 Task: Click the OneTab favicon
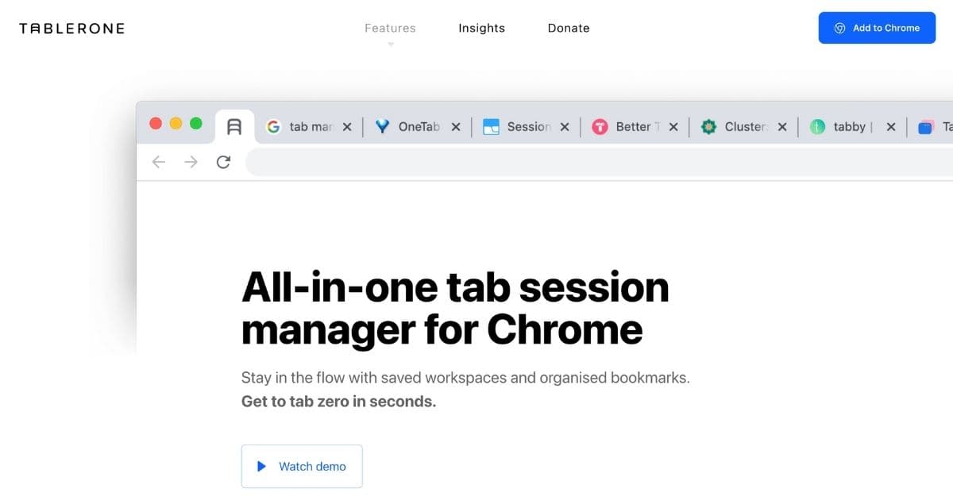(x=382, y=126)
